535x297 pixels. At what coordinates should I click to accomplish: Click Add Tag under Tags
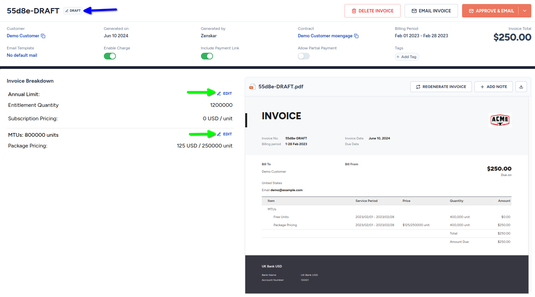pos(407,57)
